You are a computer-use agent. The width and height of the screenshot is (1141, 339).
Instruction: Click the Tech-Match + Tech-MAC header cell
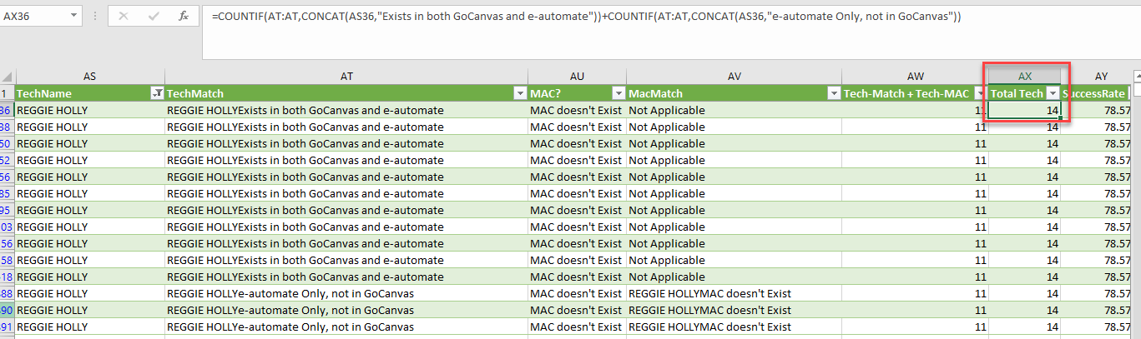pyautogui.click(x=916, y=93)
